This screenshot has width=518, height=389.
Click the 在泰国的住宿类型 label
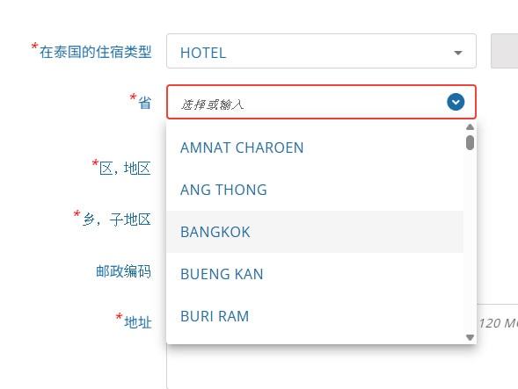pos(96,52)
